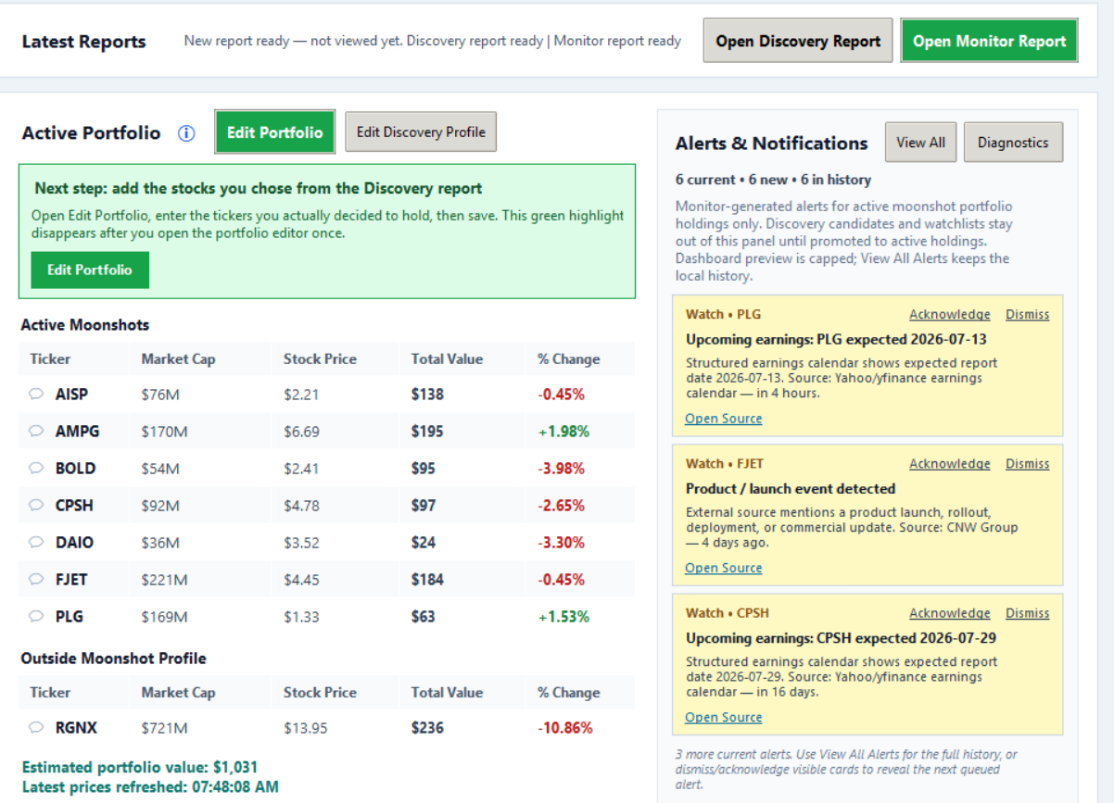1114x803 pixels.
Task: Dismiss the FJET product launch alert
Action: point(1027,464)
